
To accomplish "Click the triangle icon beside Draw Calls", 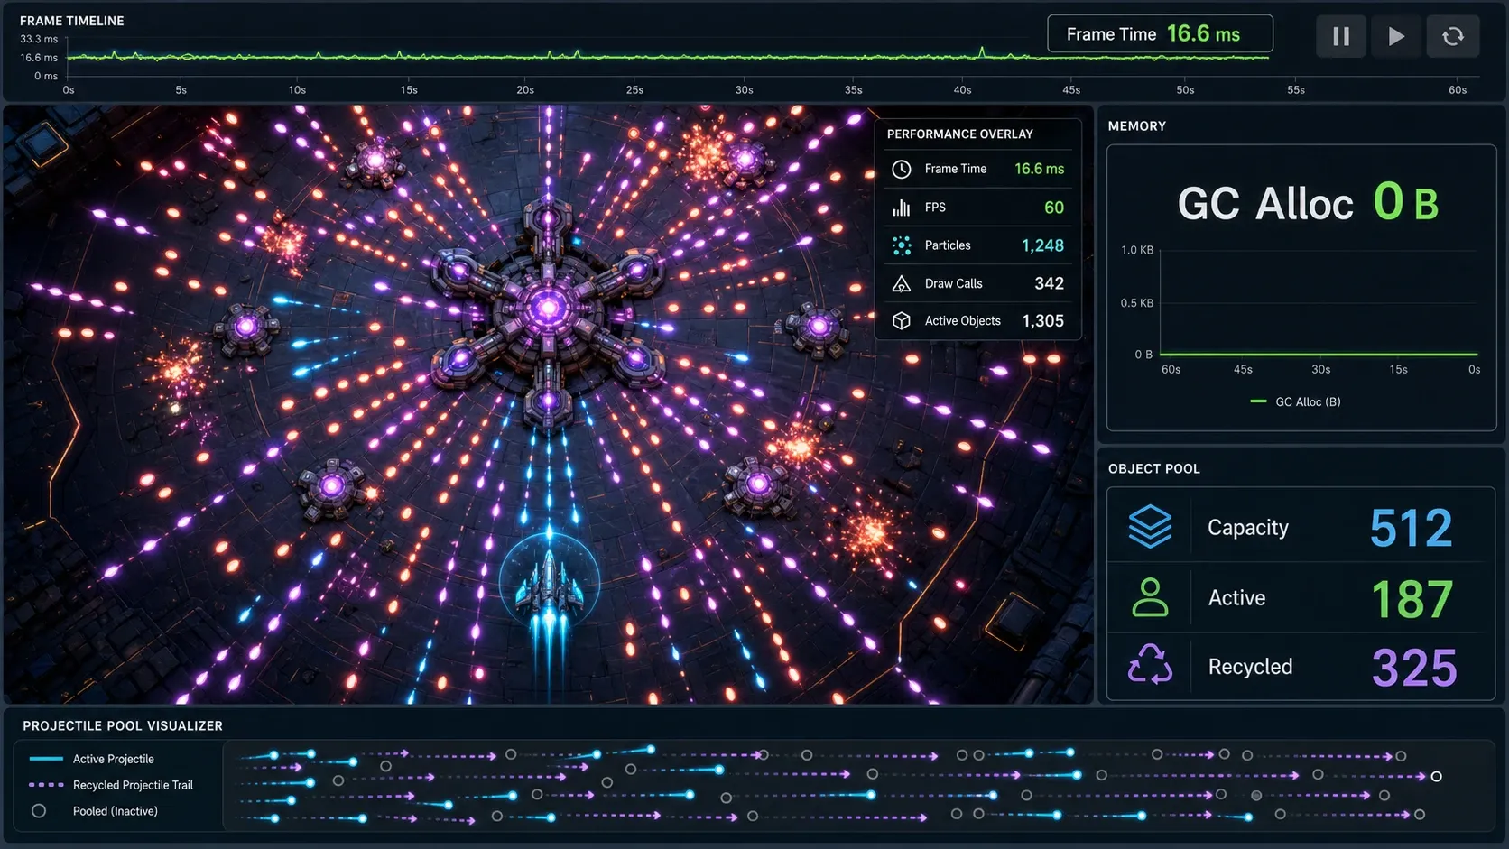I will [x=902, y=283].
